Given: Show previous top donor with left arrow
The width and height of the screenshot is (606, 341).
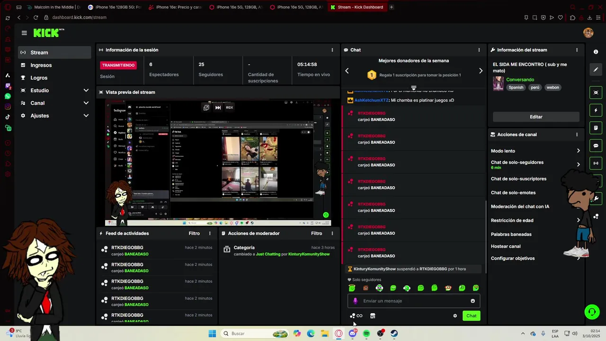Looking at the screenshot, I should [347, 71].
